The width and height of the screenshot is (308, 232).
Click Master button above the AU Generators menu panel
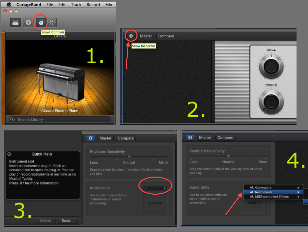pyautogui.click(x=205, y=138)
